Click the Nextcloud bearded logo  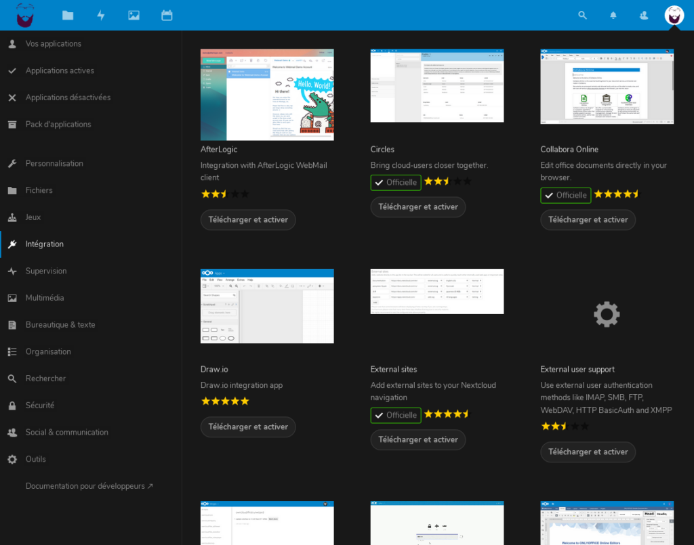pos(25,15)
